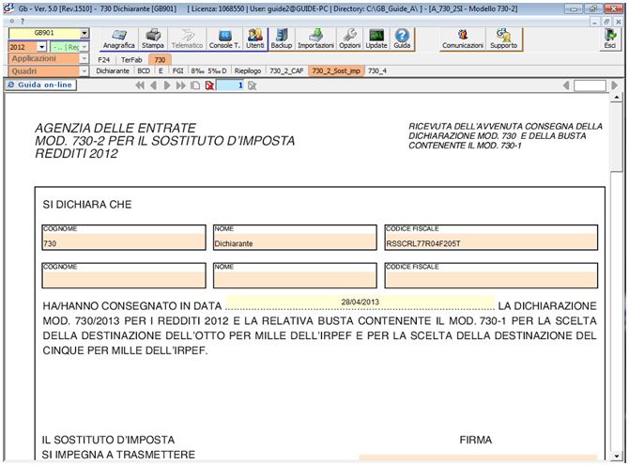The image size is (629, 465).
Task: Click the ? menu item
Action: (23, 21)
